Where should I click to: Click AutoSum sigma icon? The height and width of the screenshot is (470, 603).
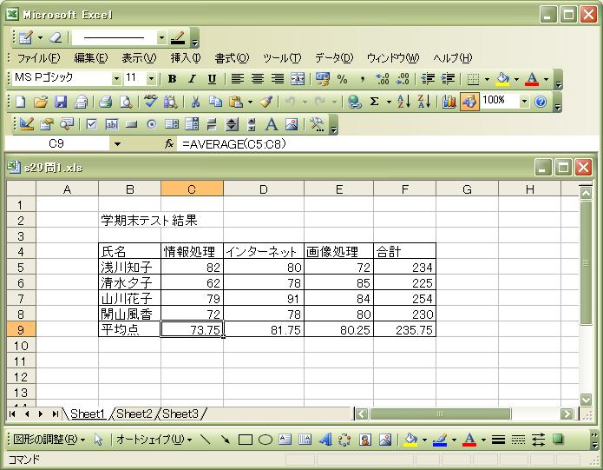[374, 102]
